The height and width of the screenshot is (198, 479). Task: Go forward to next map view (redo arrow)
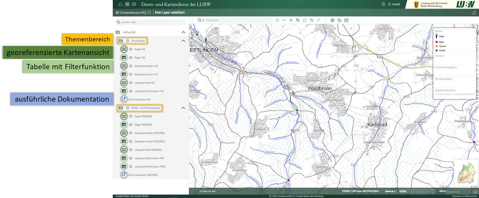click(x=319, y=20)
